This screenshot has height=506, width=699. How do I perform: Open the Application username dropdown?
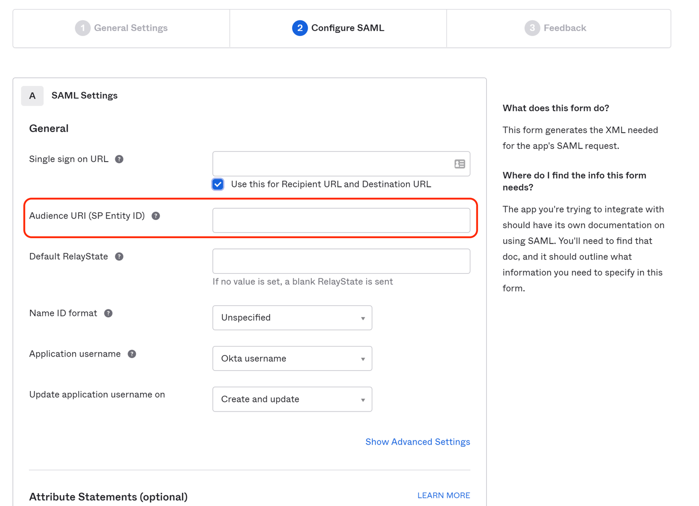[x=292, y=358]
